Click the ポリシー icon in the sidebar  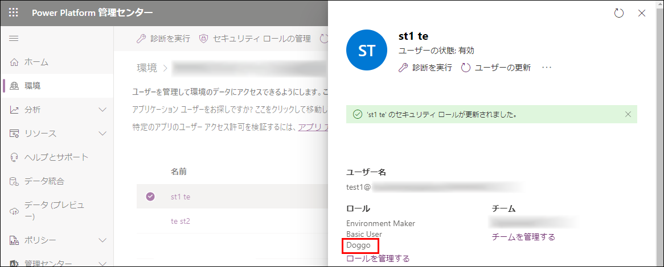[14, 240]
